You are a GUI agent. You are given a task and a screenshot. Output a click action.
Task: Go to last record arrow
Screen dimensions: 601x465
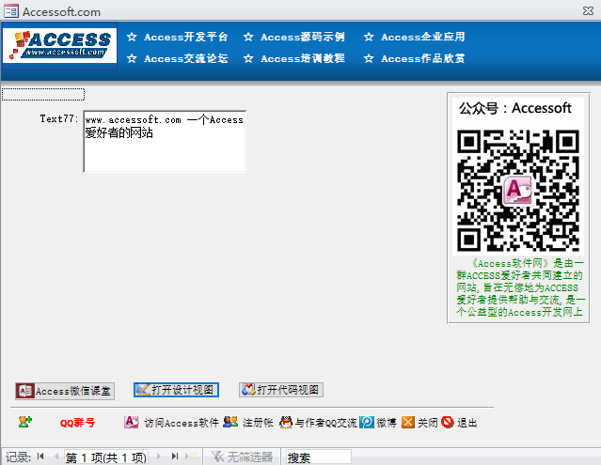click(x=175, y=457)
